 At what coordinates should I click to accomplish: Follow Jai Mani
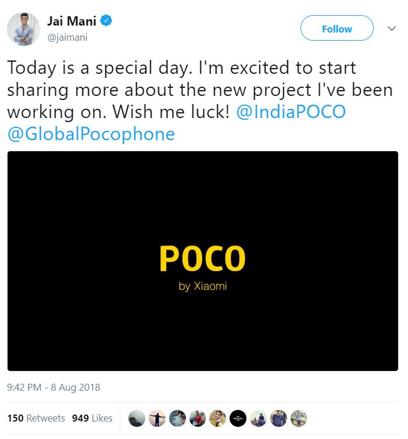pyautogui.click(x=337, y=28)
